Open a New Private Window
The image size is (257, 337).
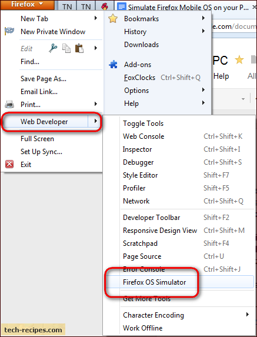tap(51, 32)
